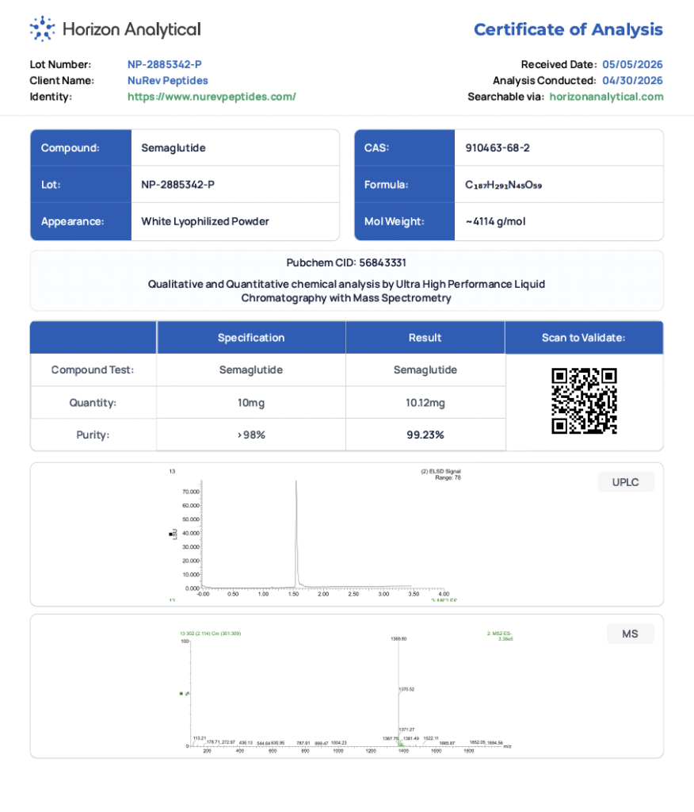Click the Horizon Analytical company name text
Screen dimensions: 694x812
coord(132,29)
